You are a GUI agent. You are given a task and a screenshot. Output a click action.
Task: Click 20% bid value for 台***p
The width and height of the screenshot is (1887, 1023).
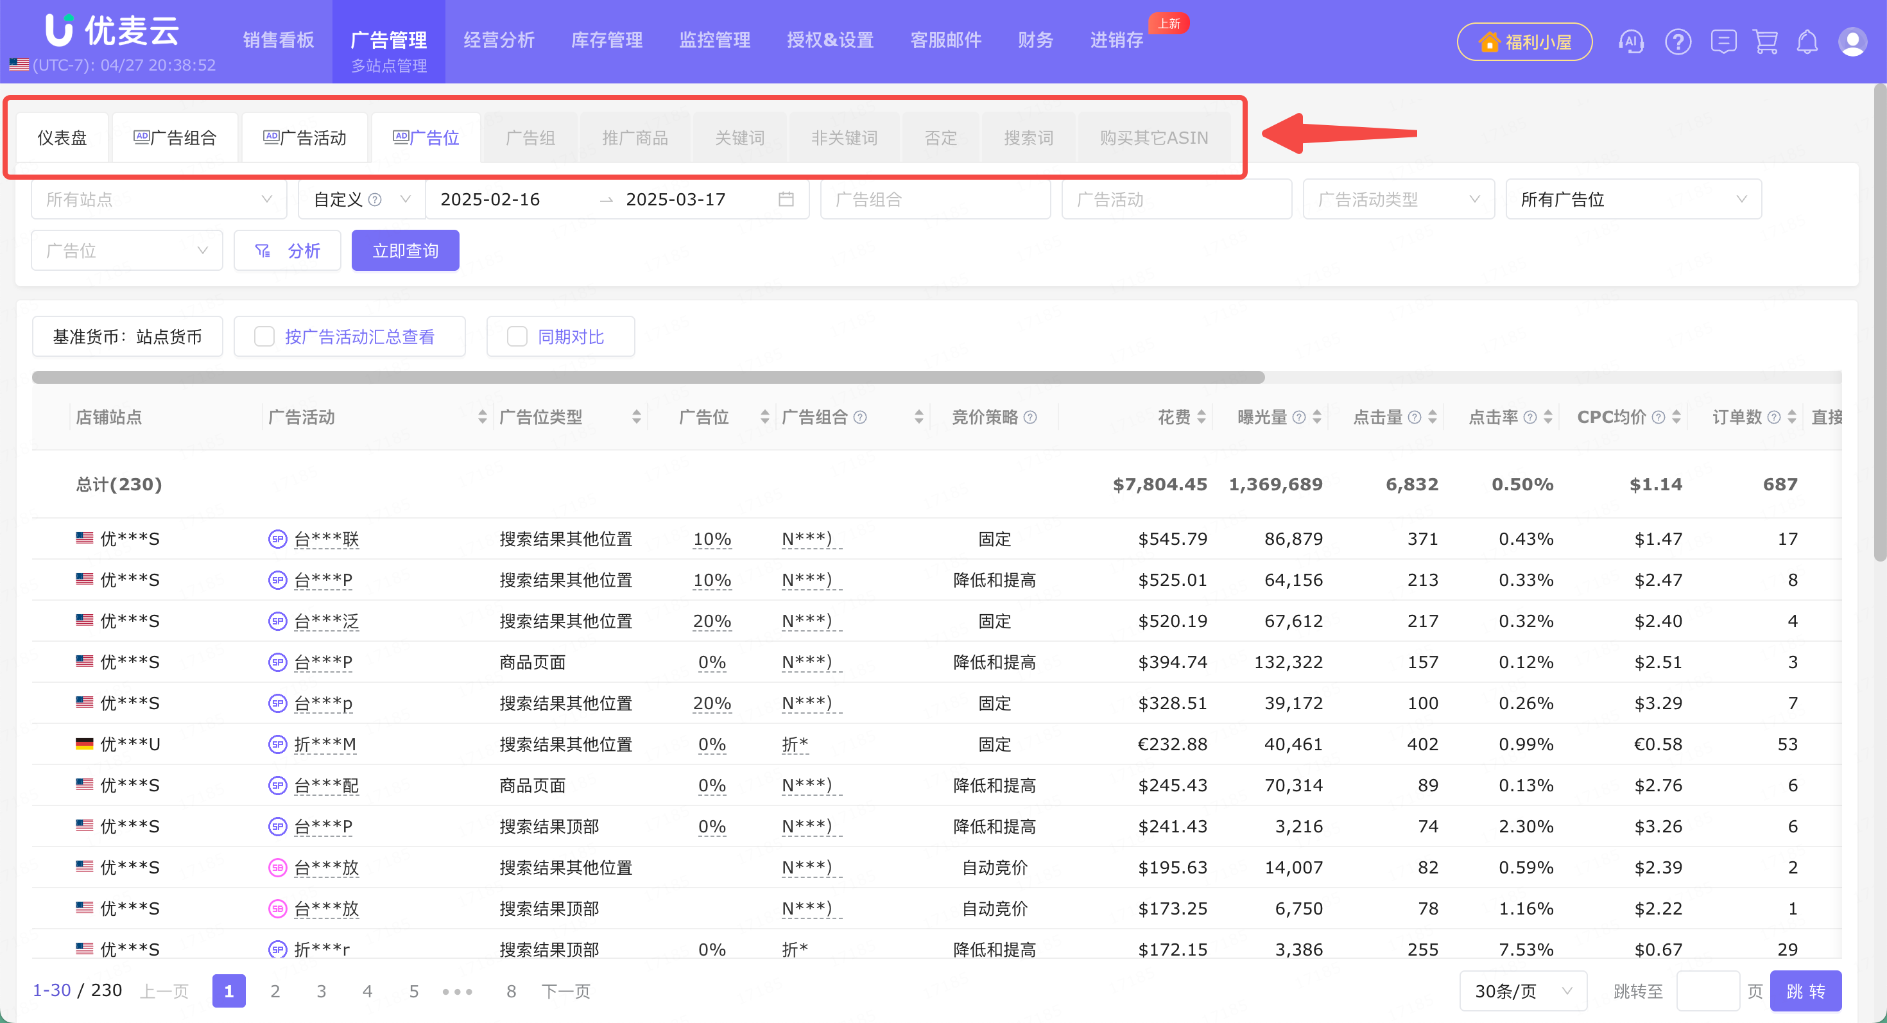click(712, 703)
